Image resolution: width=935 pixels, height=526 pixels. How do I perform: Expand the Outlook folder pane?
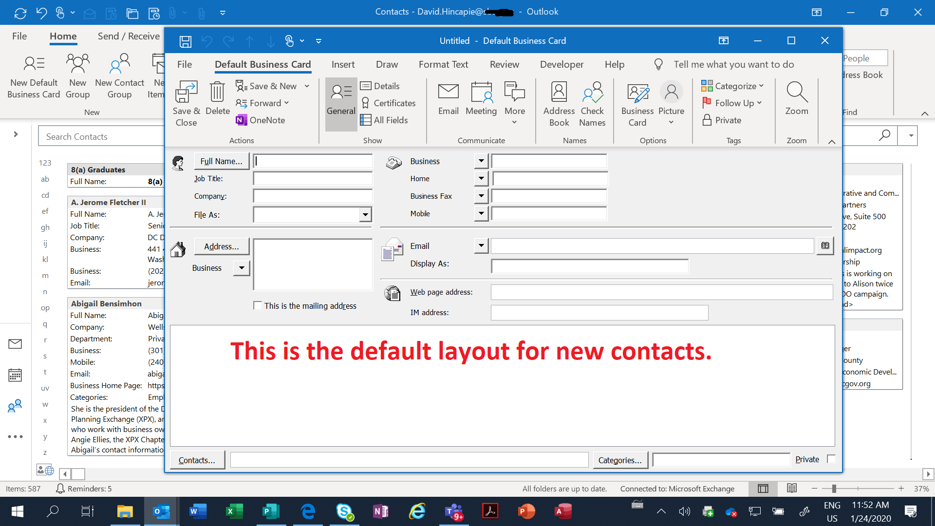(x=16, y=134)
